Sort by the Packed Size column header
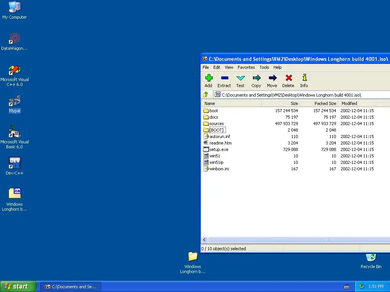This screenshot has height=292, width=390. point(319,103)
